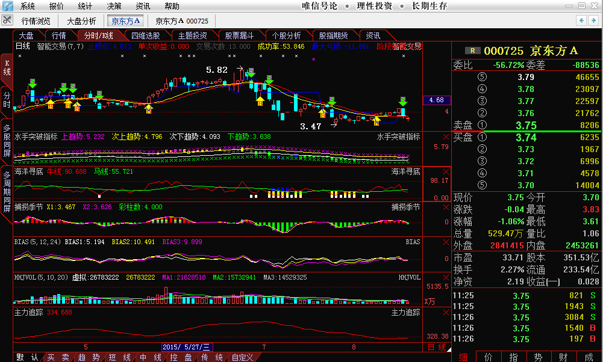Switch to the 分时 side tab
This screenshot has width=603, height=362.
pyautogui.click(x=7, y=100)
